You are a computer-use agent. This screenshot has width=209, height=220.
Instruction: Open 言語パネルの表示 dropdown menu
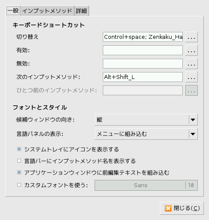coord(146,134)
